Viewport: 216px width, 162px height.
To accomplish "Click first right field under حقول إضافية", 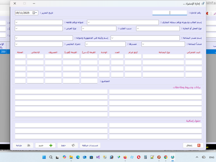I will [x=156, y=125].
